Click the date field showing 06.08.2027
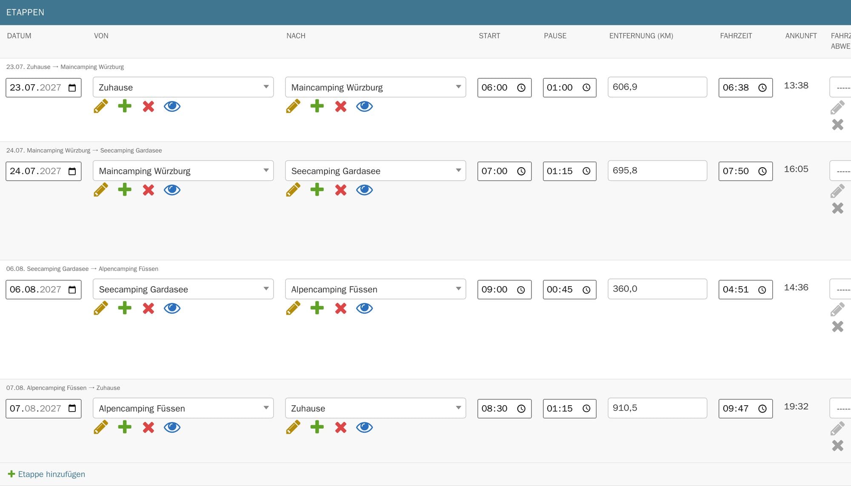This screenshot has width=851, height=486. point(43,289)
